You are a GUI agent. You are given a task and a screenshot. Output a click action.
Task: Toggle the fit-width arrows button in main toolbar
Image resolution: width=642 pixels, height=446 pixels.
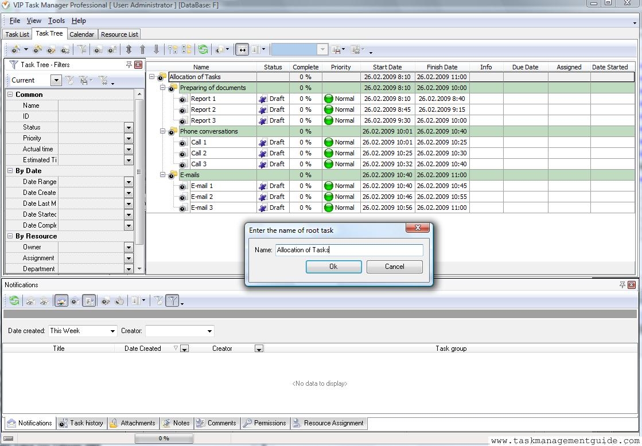pyautogui.click(x=242, y=49)
